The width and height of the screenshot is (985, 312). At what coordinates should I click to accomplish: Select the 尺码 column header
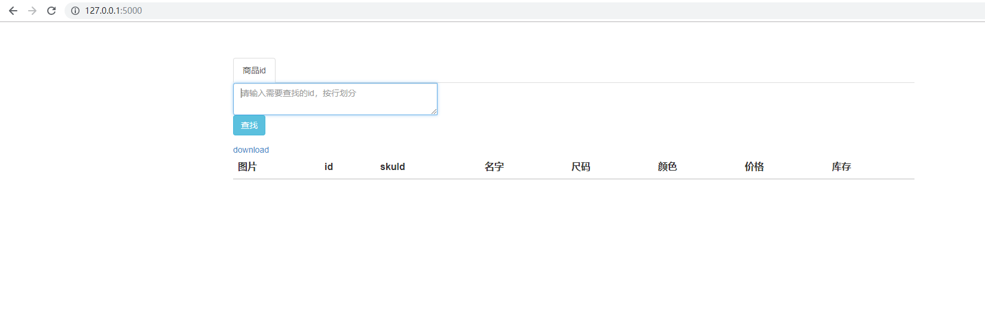[x=581, y=167]
